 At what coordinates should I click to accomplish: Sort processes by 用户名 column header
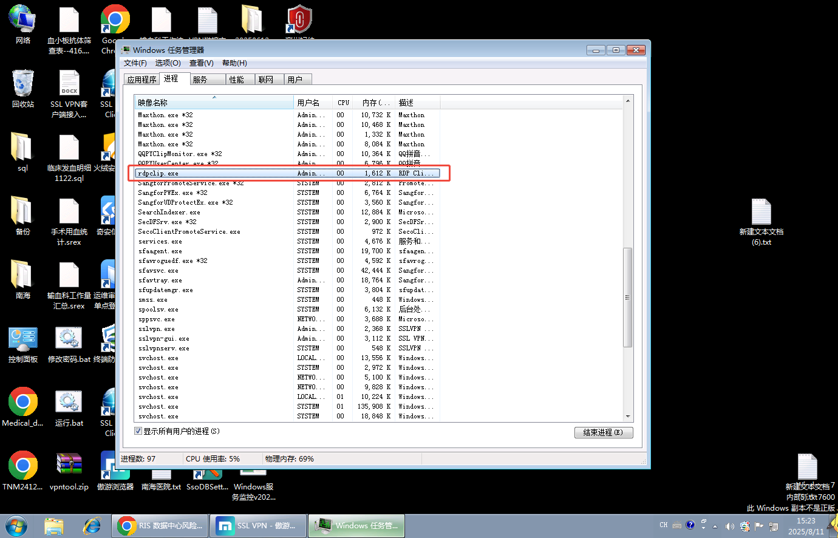coord(313,103)
